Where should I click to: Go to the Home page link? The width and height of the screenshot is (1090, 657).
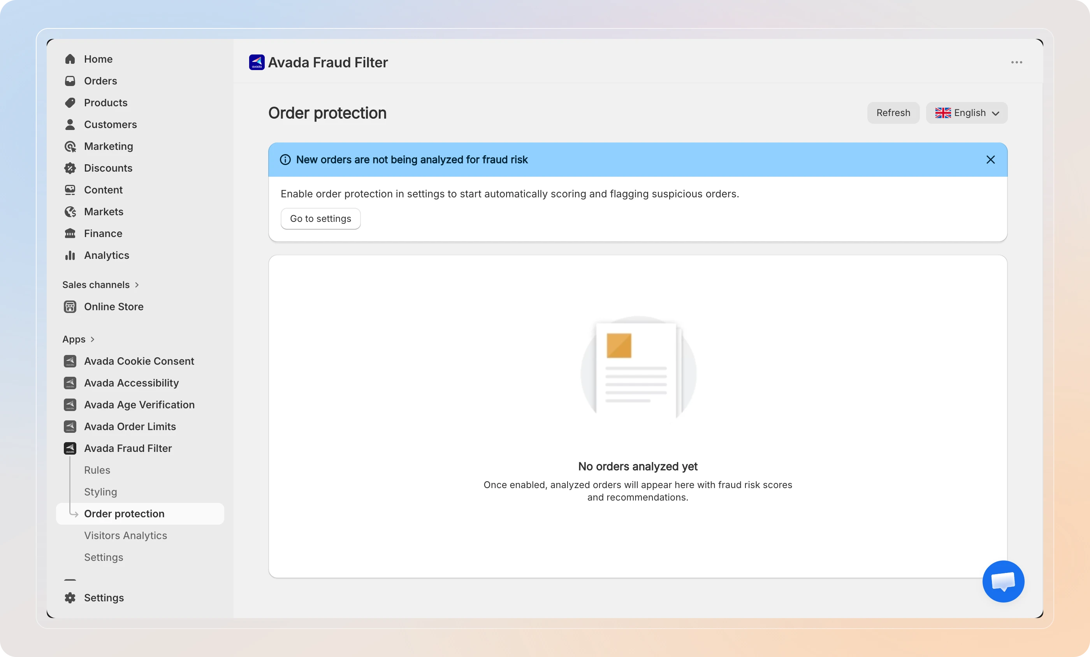(98, 59)
